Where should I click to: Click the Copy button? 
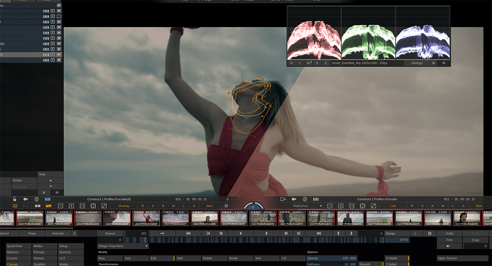(x=476, y=240)
